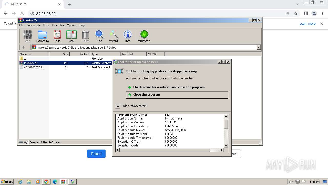Viewport: 328px width, 185px height.
Task: Open Microsoft Edge from the taskbar
Action: tap(55, 182)
